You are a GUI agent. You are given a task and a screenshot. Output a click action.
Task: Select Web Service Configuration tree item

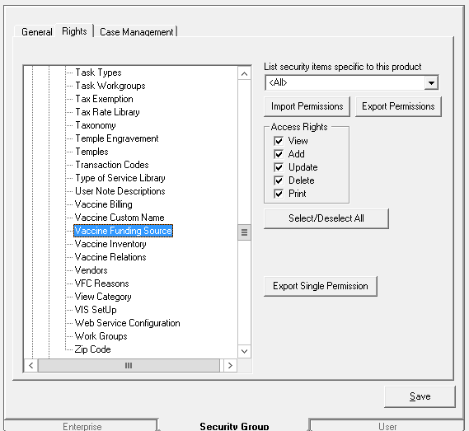(x=128, y=323)
